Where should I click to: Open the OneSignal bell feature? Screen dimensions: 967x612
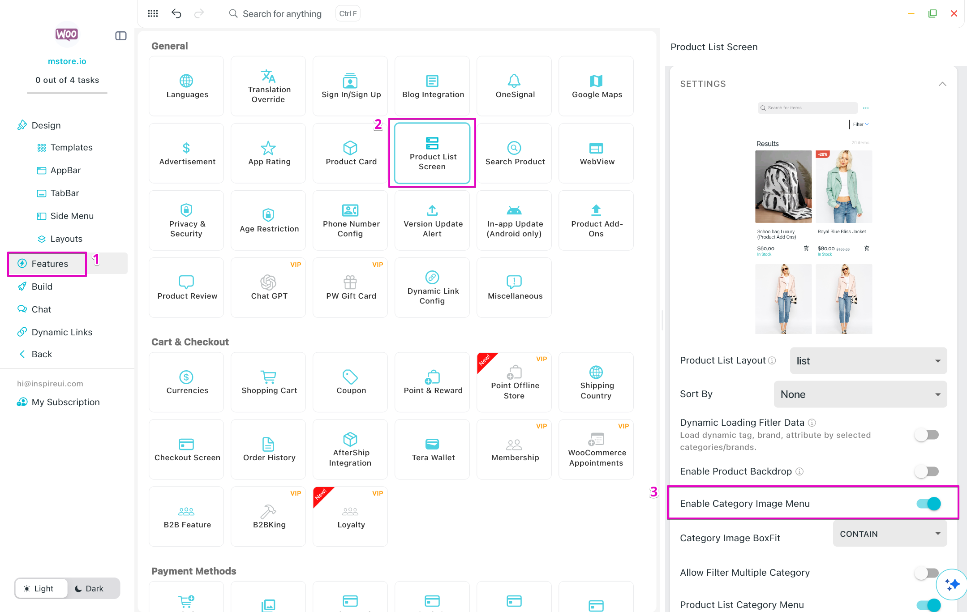point(514,86)
